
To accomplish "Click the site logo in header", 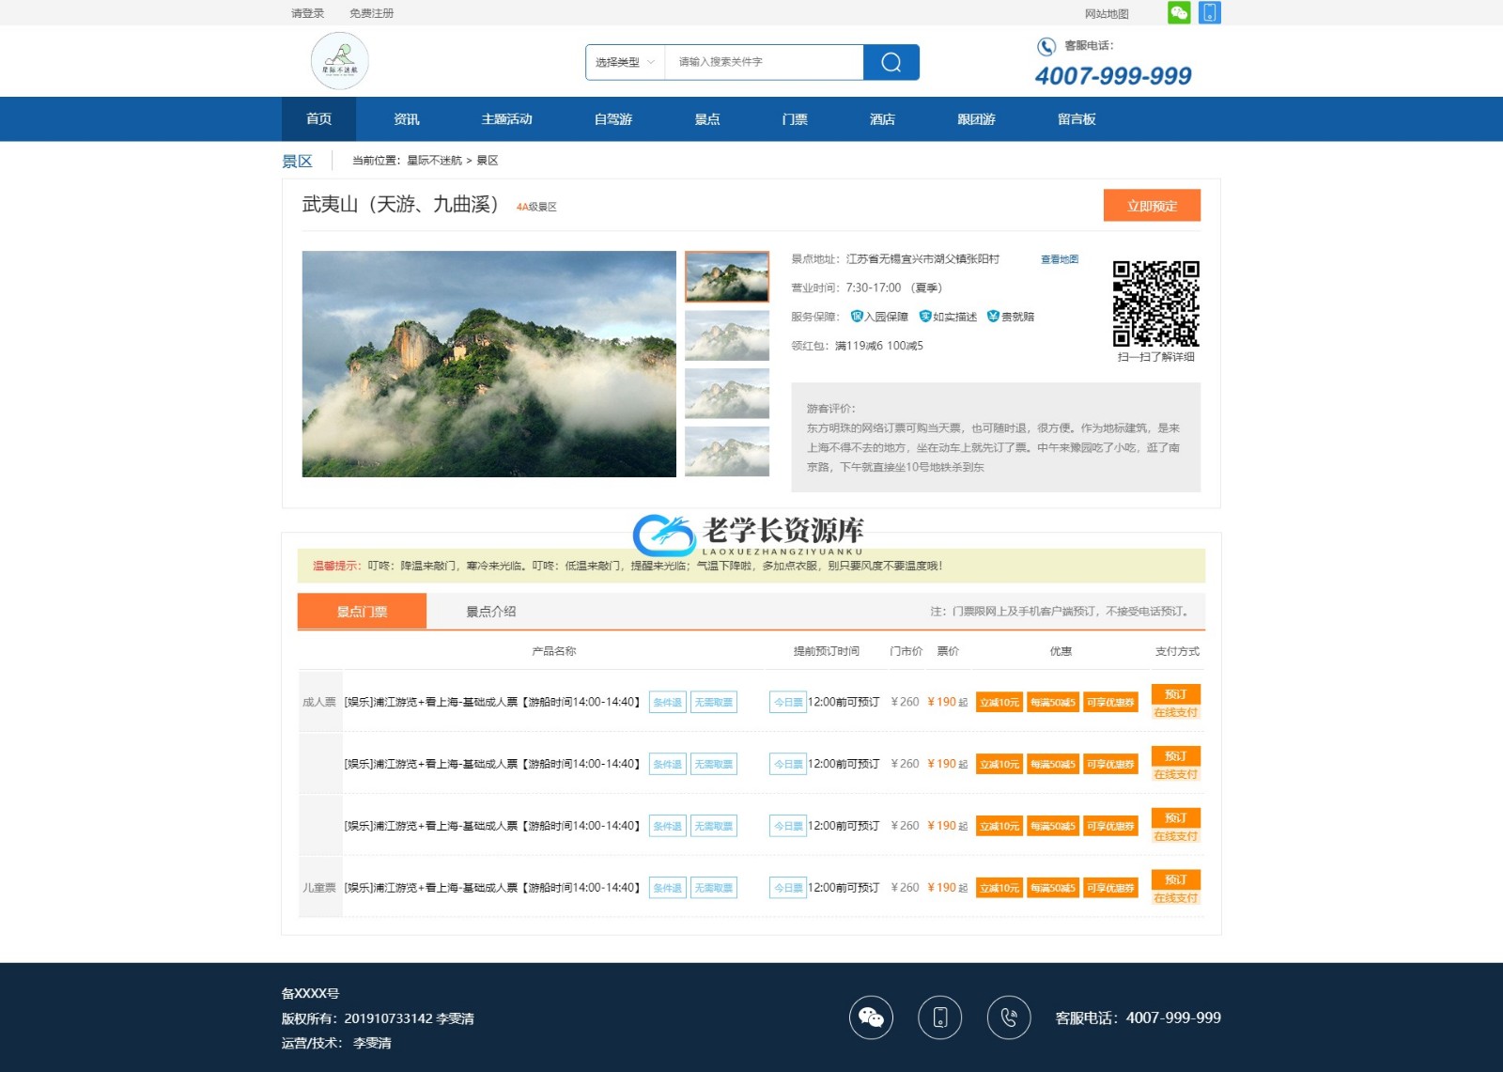I will click(x=339, y=61).
